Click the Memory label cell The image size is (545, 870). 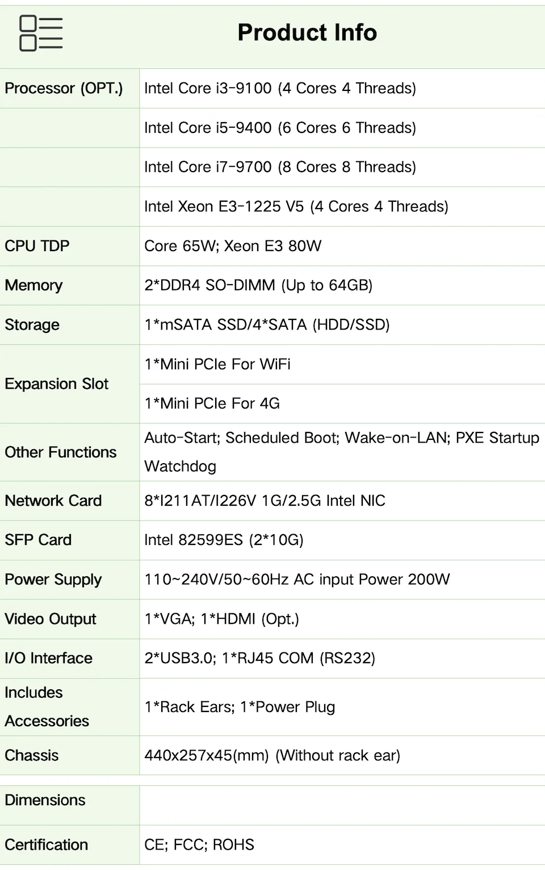(x=33, y=285)
